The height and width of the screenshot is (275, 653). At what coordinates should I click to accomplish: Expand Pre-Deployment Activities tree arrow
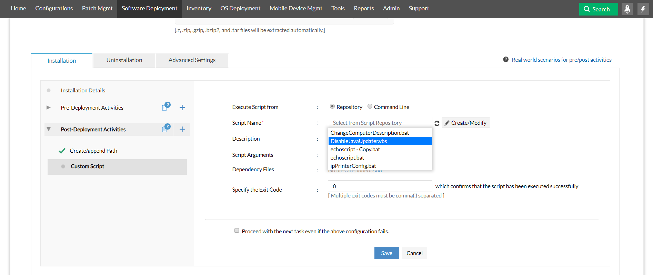tap(49, 108)
